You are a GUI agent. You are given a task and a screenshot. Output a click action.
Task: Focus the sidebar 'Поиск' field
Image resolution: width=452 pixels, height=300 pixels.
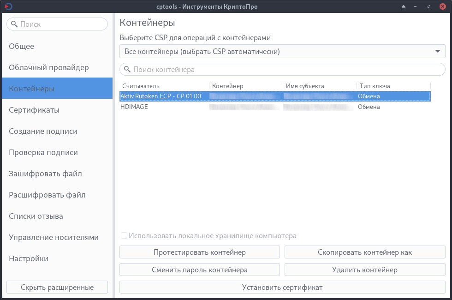pyautogui.click(x=57, y=24)
